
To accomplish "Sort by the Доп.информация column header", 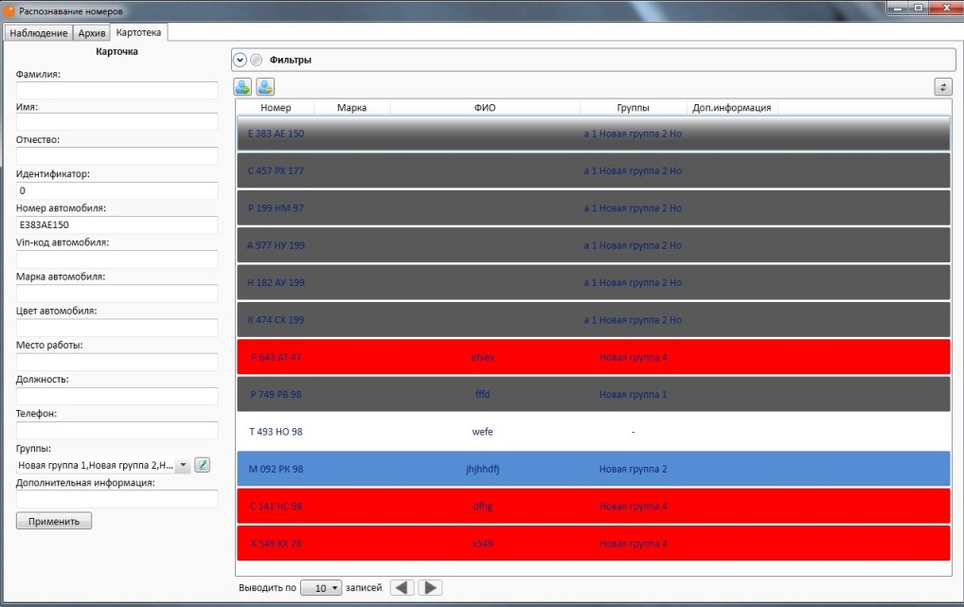I will 732,108.
